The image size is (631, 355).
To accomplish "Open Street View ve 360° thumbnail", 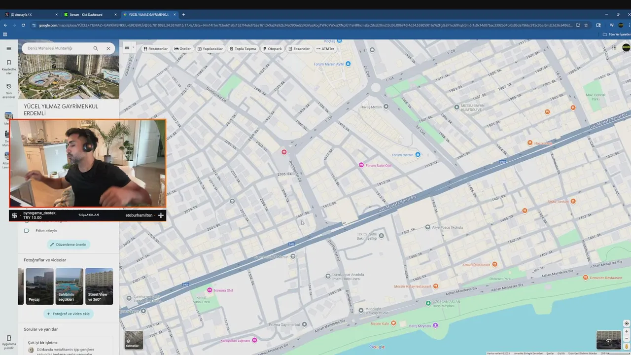I will pos(99,286).
